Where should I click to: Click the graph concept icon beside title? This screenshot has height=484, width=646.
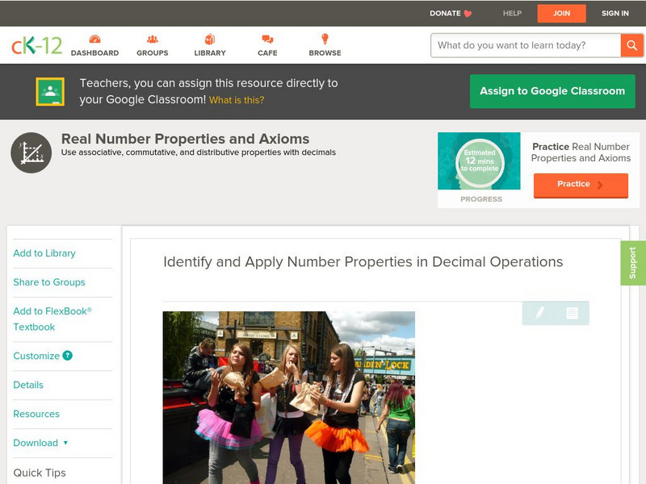tap(31, 152)
